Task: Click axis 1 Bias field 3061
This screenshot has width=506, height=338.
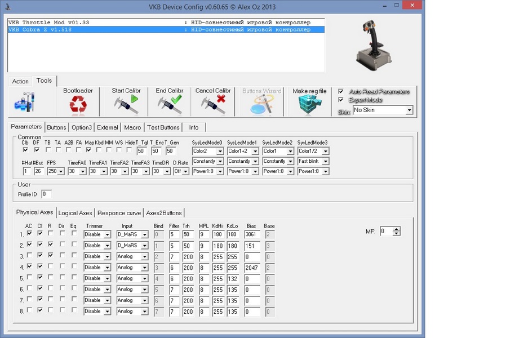Action: 252,234
